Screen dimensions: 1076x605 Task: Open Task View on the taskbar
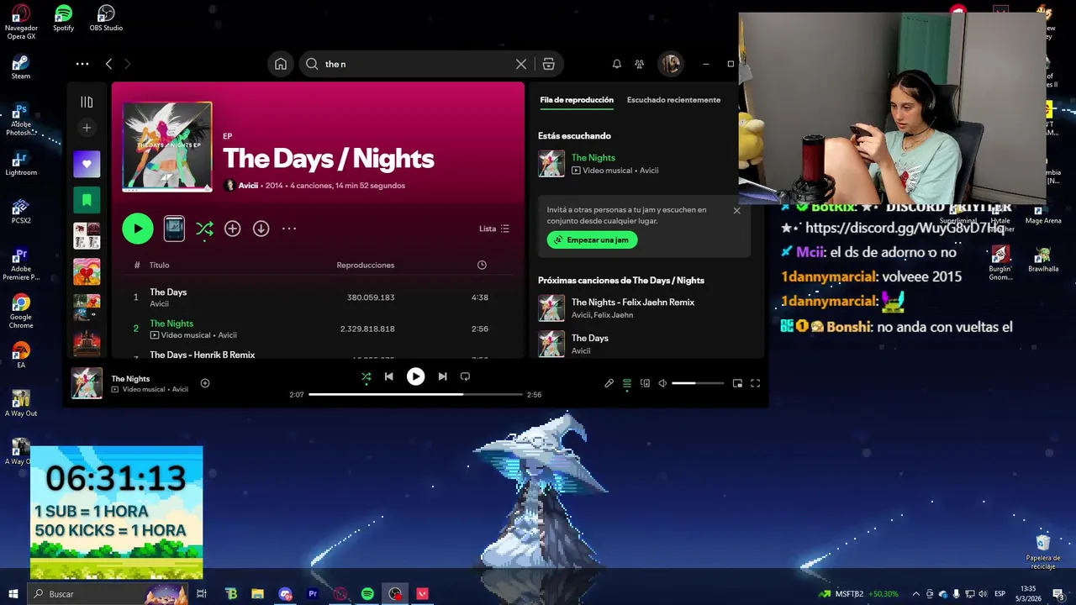coord(202,594)
